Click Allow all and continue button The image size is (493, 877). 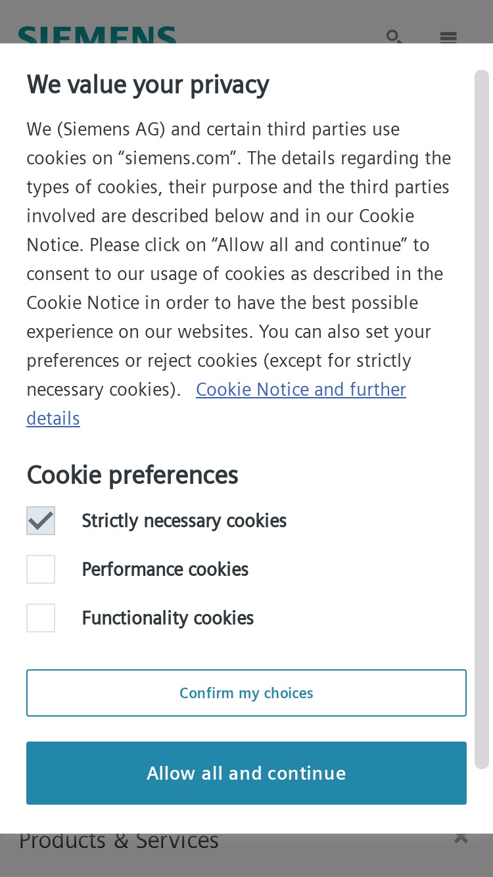[246, 773]
